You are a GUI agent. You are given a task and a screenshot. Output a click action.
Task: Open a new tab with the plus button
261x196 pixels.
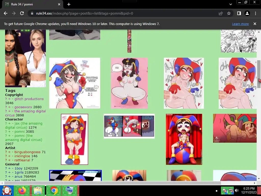coord(69,4)
